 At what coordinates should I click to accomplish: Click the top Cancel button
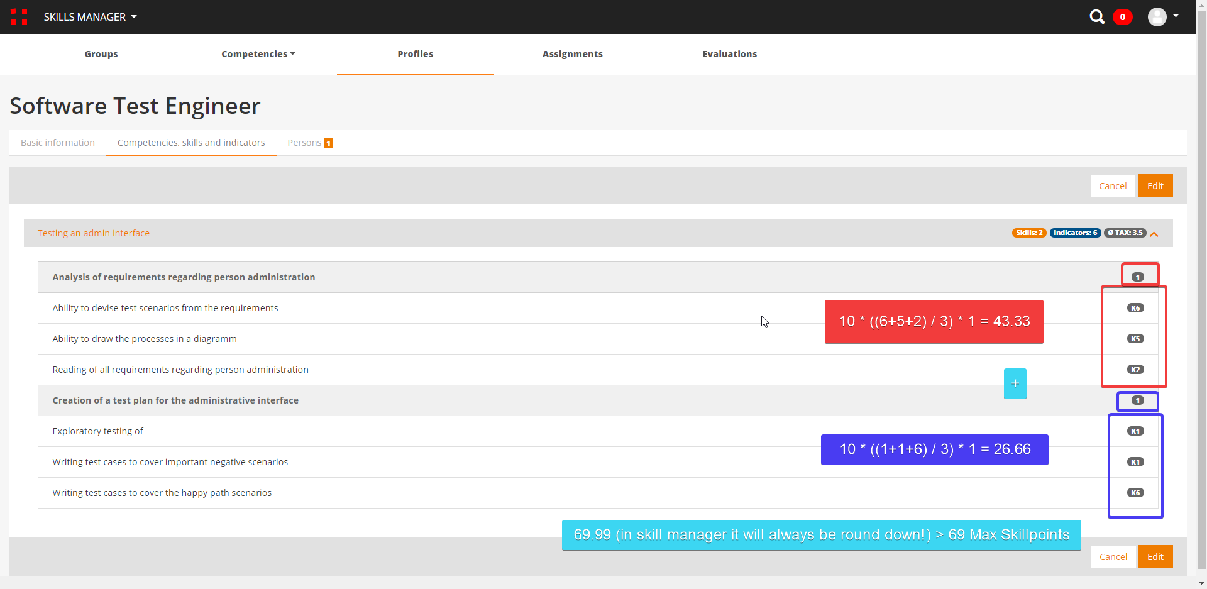pyautogui.click(x=1113, y=186)
